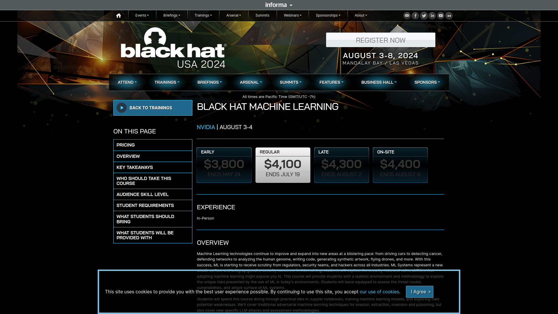Click the Back to Trainings play icon

click(x=121, y=108)
